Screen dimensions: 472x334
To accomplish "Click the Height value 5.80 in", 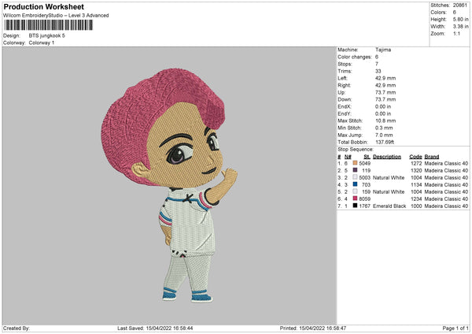I will pyautogui.click(x=460, y=19).
